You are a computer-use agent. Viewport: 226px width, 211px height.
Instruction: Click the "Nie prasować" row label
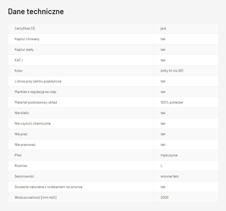[25, 145]
